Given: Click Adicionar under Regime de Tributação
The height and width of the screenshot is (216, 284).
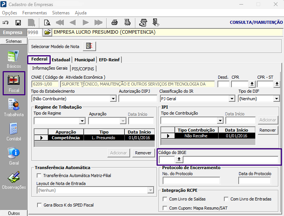Looking at the screenshot, I should [x=118, y=153].
